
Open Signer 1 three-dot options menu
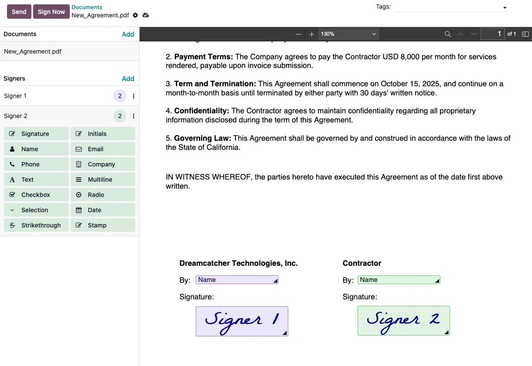pyautogui.click(x=133, y=96)
